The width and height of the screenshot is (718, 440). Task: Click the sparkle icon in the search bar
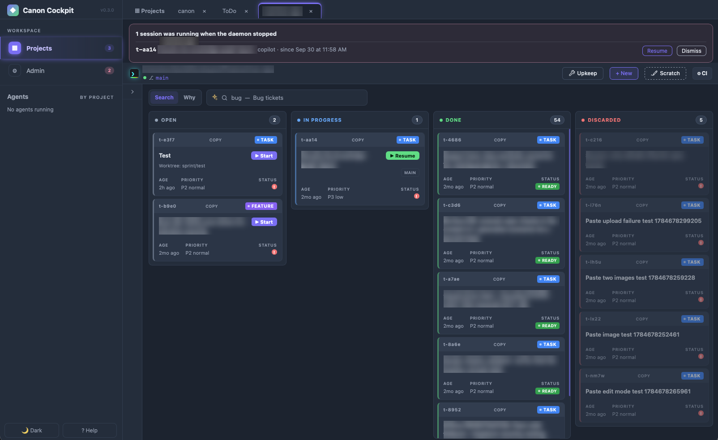(x=215, y=97)
